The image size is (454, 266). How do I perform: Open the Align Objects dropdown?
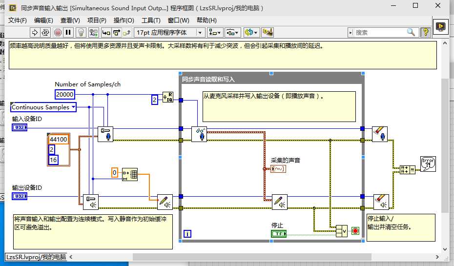(x=214, y=32)
